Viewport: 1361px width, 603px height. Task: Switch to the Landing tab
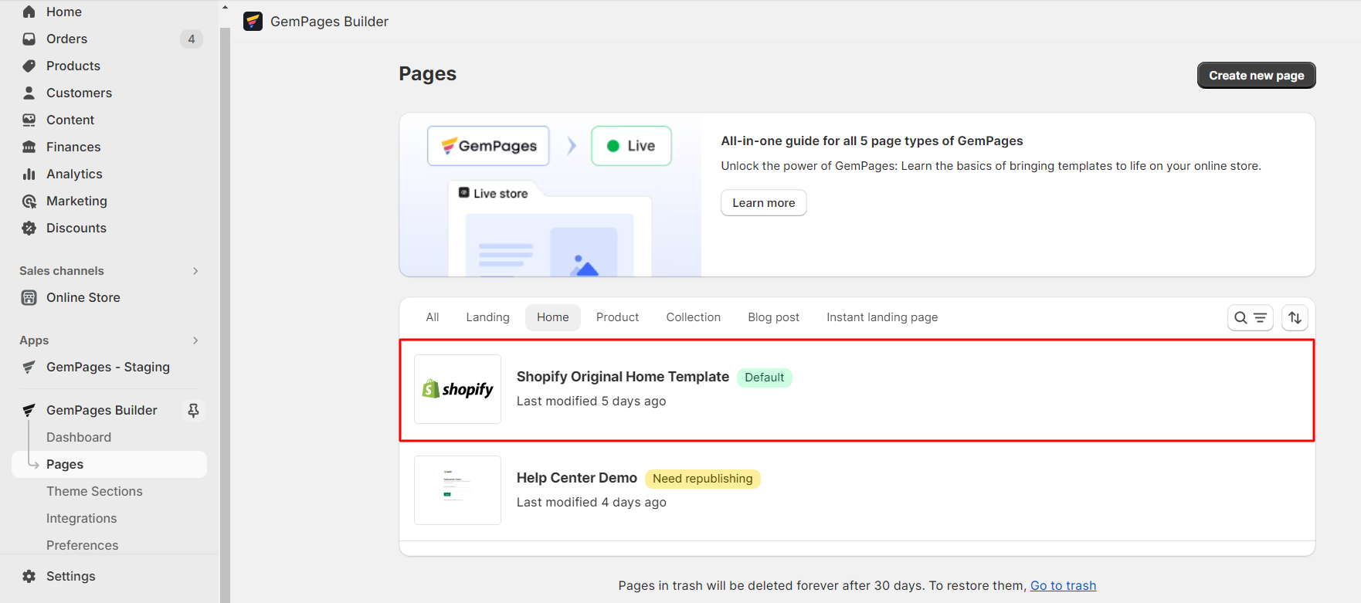(x=487, y=317)
